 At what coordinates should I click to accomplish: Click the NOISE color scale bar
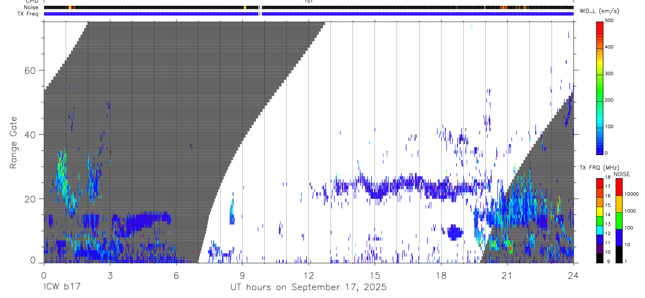point(619,220)
